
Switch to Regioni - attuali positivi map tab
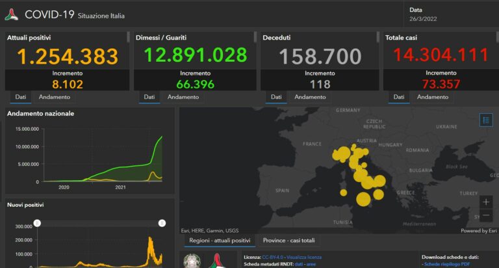(220, 241)
